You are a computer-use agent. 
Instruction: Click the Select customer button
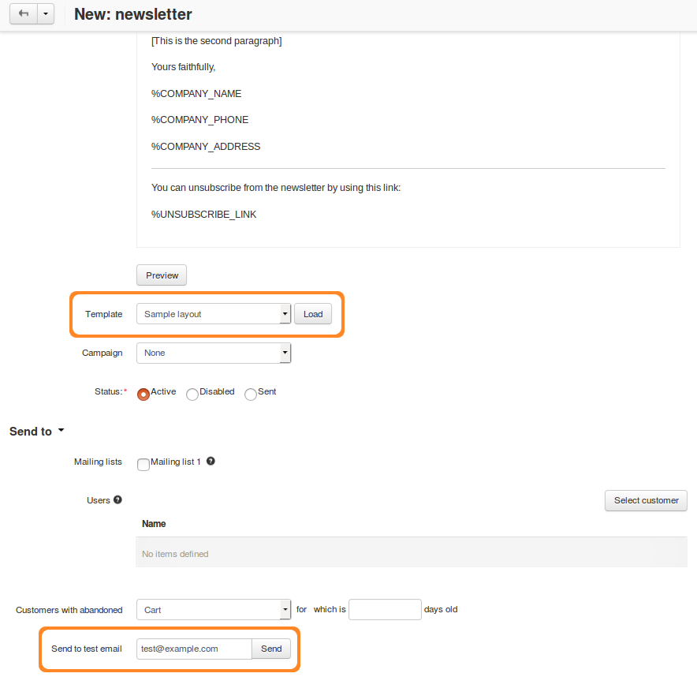(646, 500)
